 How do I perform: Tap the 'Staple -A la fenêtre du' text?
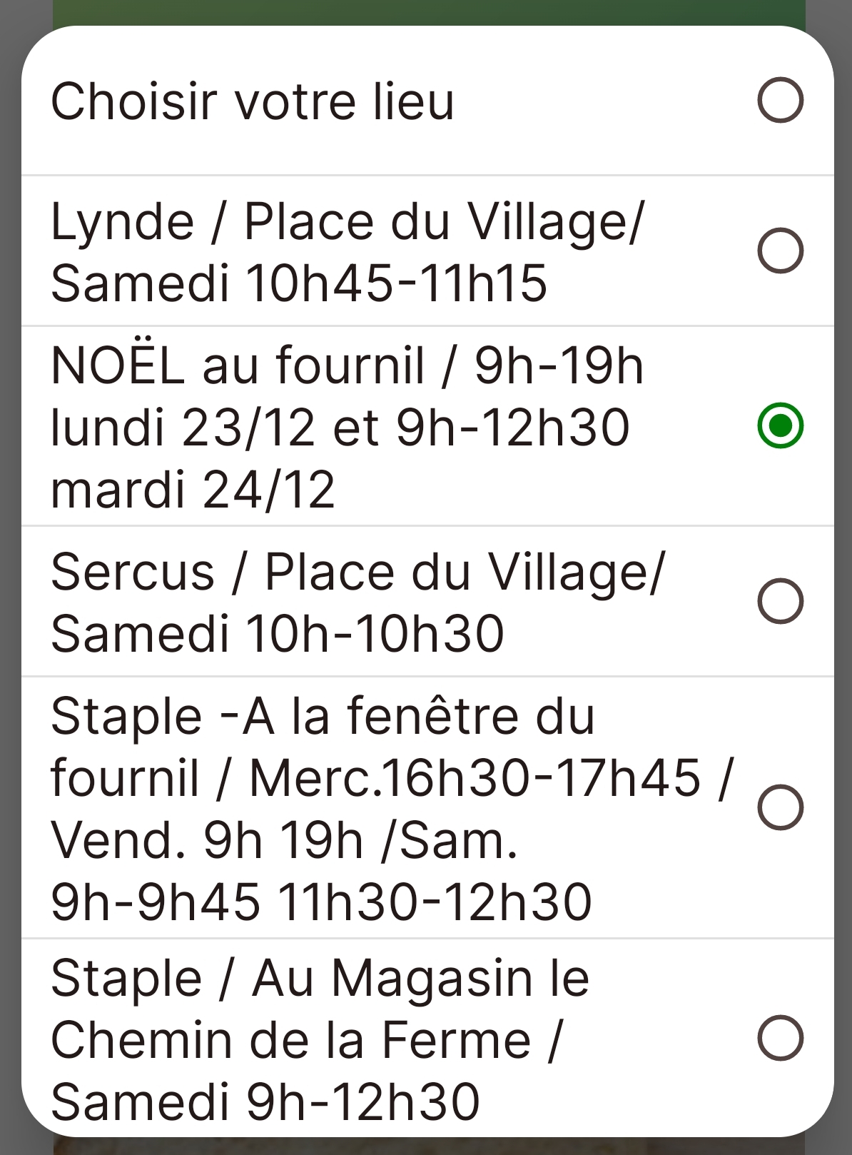click(x=323, y=716)
